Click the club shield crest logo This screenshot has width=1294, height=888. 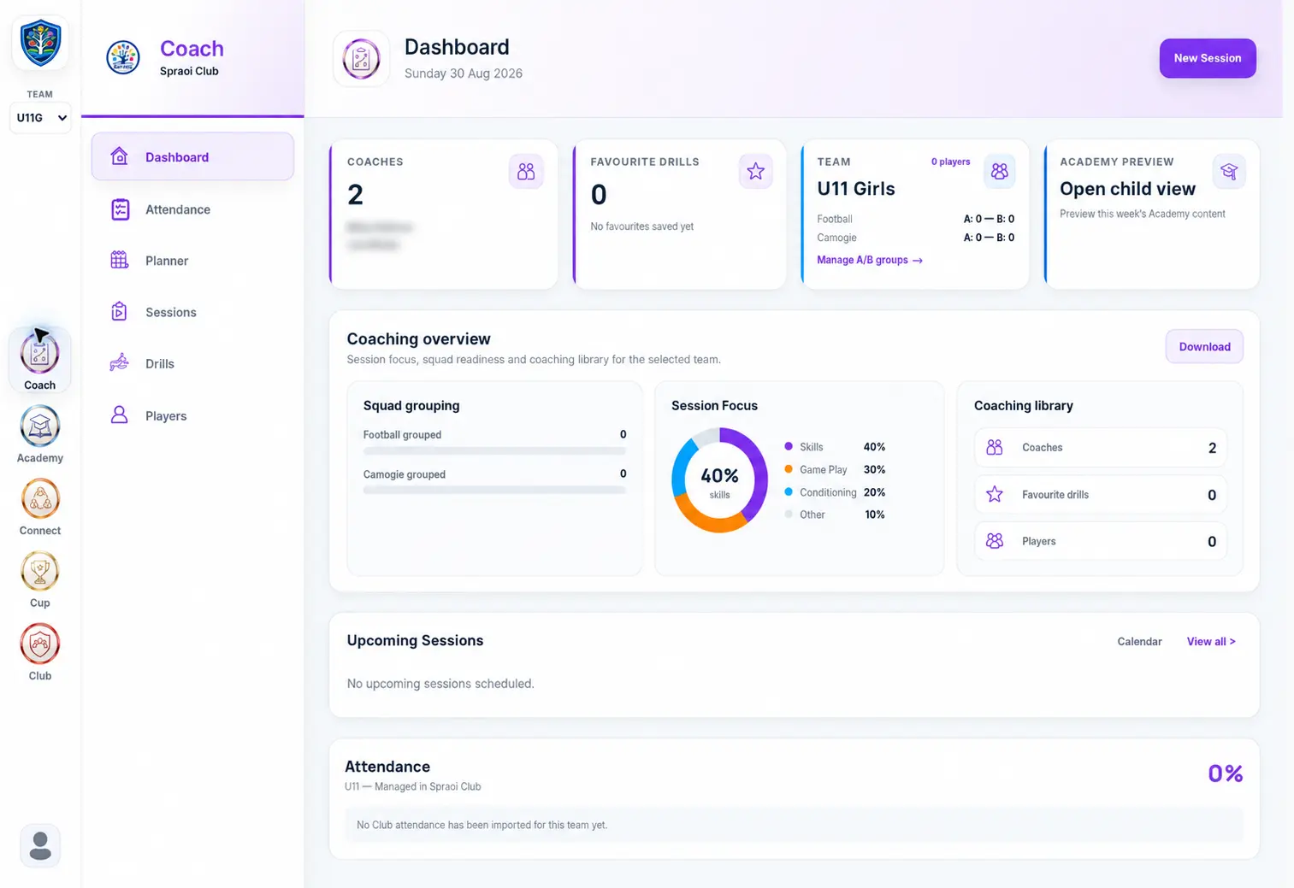click(x=40, y=42)
